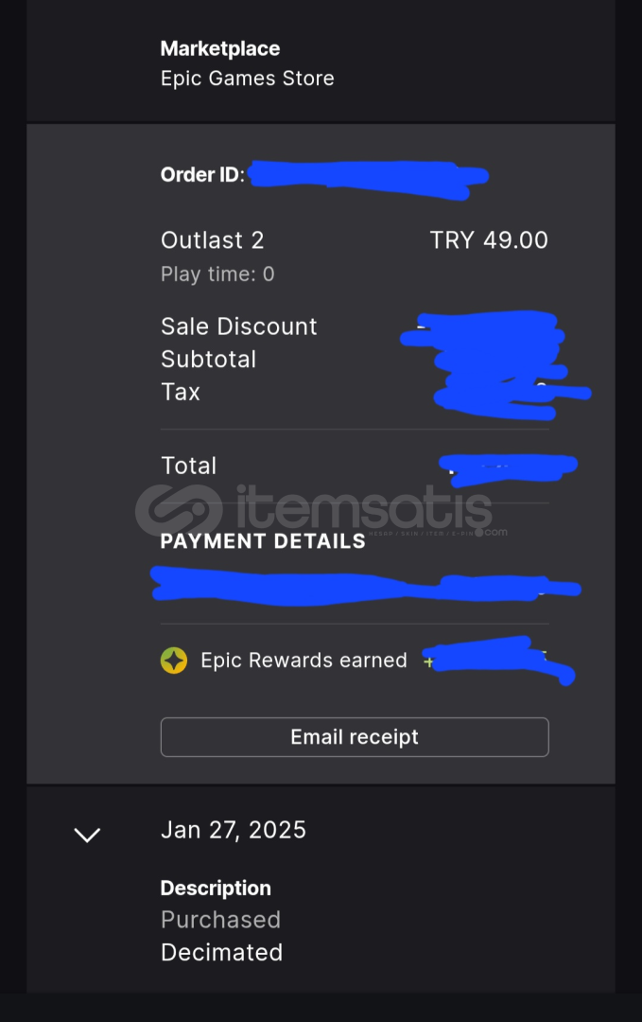
Task: Click the Marketplace heading
Action: click(x=220, y=48)
